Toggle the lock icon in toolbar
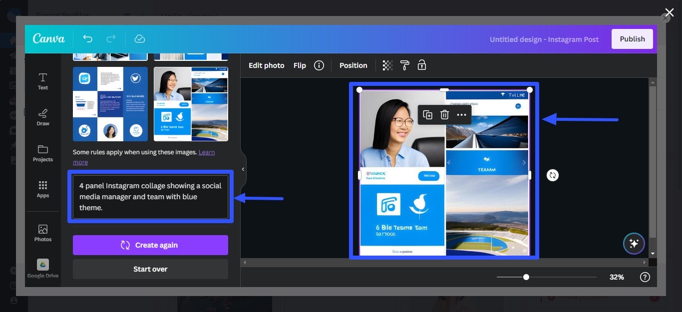 tap(422, 65)
